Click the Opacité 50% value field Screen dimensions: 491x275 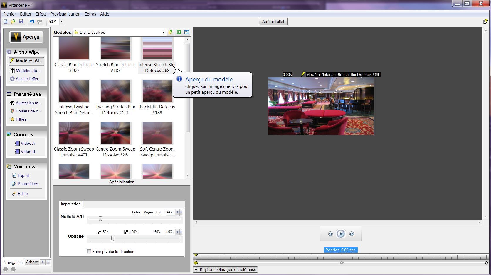[170, 232]
